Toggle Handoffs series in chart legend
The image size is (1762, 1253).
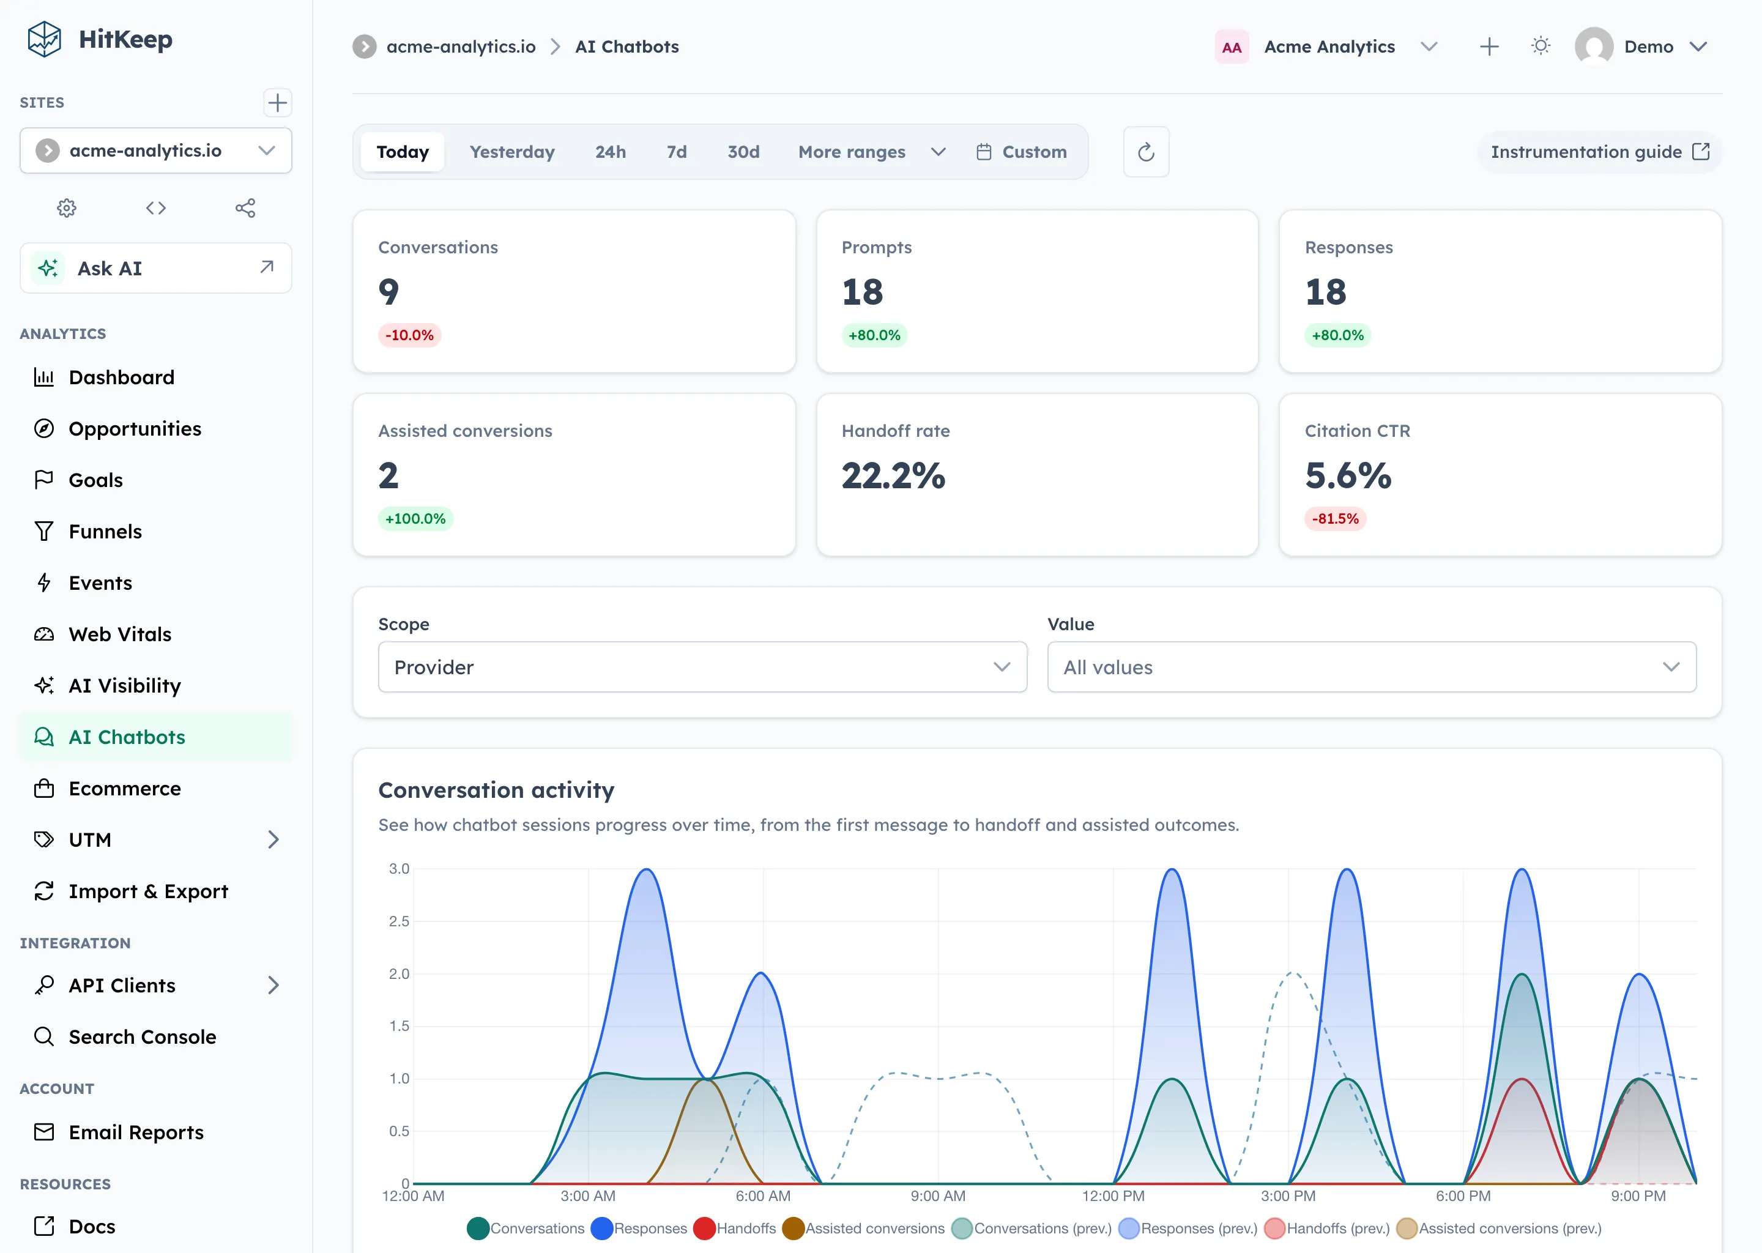pyautogui.click(x=734, y=1229)
